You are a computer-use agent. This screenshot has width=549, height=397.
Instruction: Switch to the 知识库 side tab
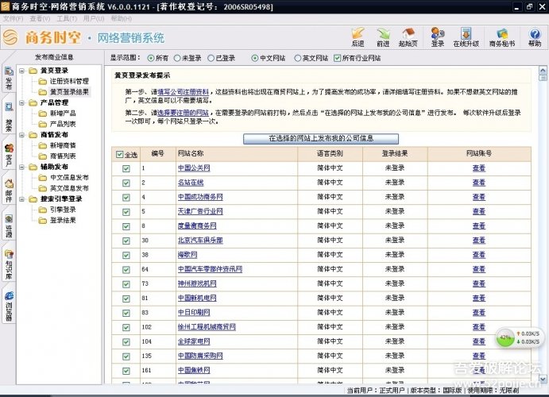tap(9, 265)
